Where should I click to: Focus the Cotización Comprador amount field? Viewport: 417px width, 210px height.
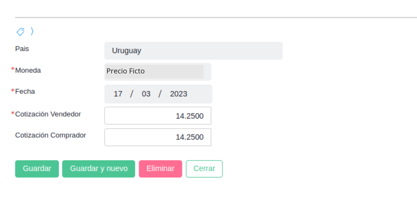click(158, 137)
